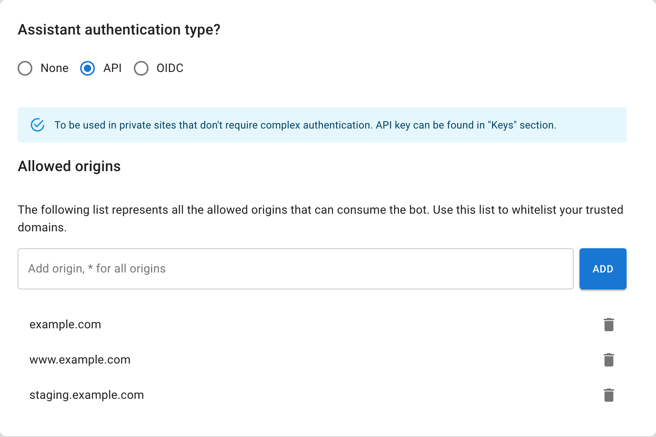
Task: Click the www.example.com list entry
Action: [80, 360]
